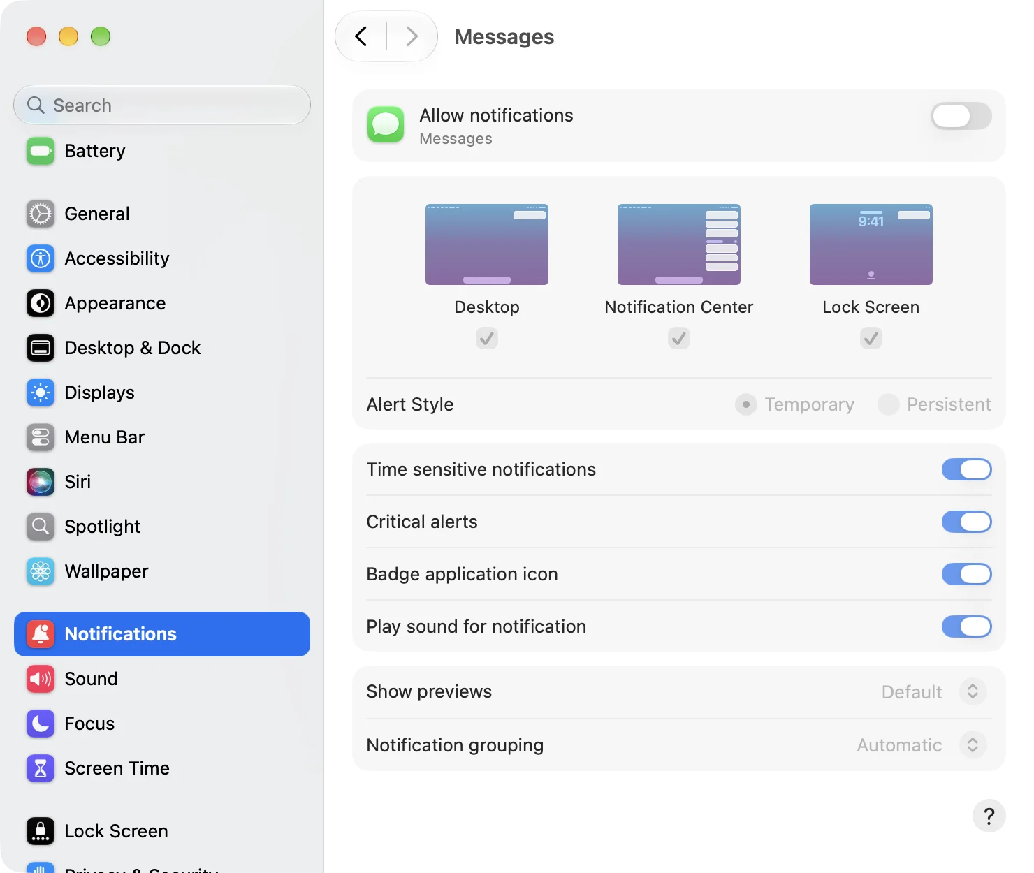Viewport: 1034px width, 873px height.
Task: Go to Displays settings label
Action: pyautogui.click(x=99, y=393)
